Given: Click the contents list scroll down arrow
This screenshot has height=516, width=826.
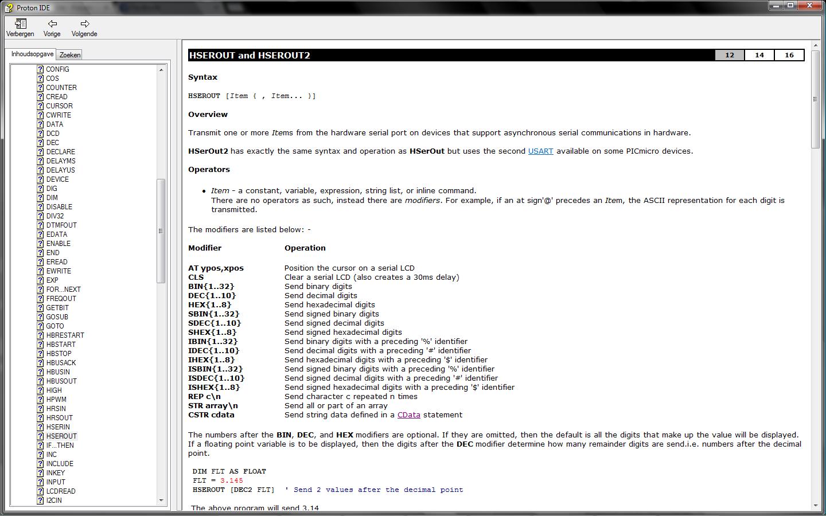Looking at the screenshot, I should pyautogui.click(x=161, y=500).
